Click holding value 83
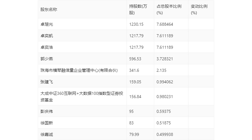The image size is (252, 140). click(x=131, y=123)
